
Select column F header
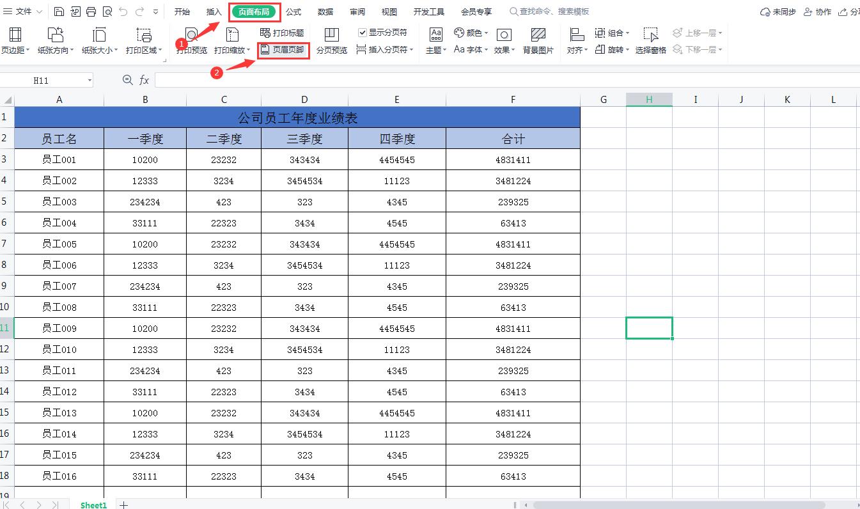pyautogui.click(x=513, y=100)
